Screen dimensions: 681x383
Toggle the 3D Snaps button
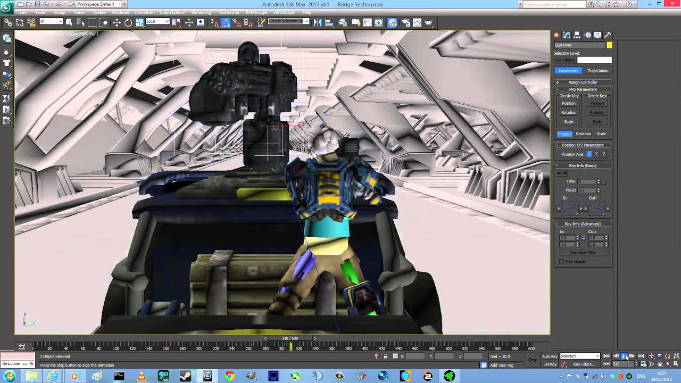214,22
